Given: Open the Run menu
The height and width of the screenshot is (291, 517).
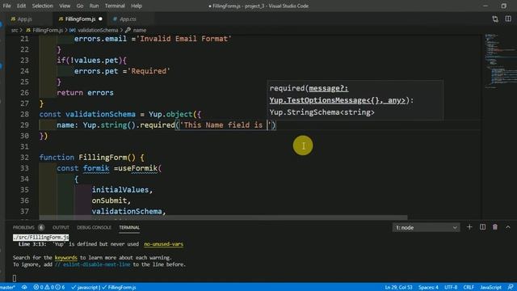Looking at the screenshot, I should tap(94, 6).
